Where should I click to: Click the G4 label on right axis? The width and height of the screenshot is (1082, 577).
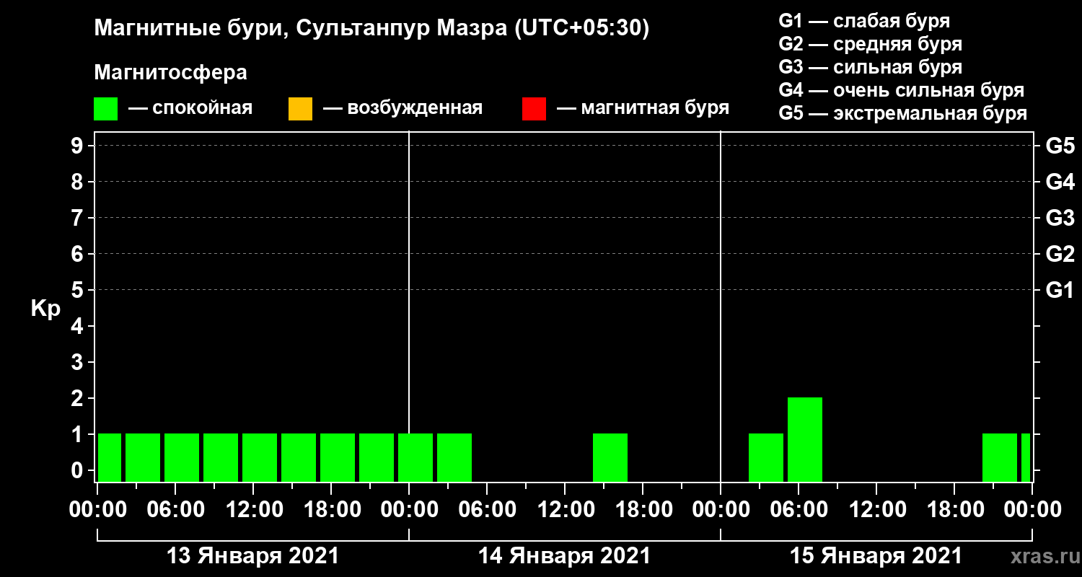[1060, 182]
